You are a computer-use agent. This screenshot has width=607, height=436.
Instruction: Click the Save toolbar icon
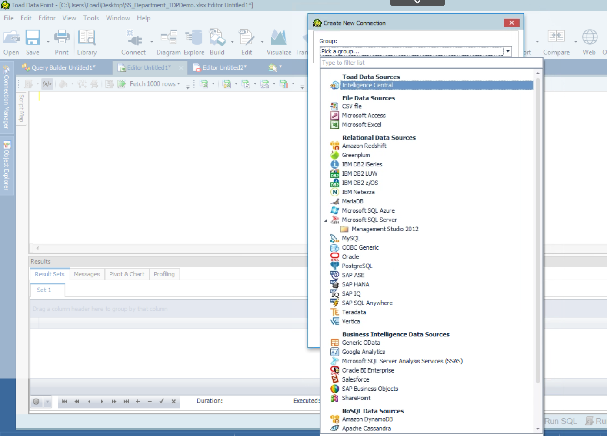[33, 43]
